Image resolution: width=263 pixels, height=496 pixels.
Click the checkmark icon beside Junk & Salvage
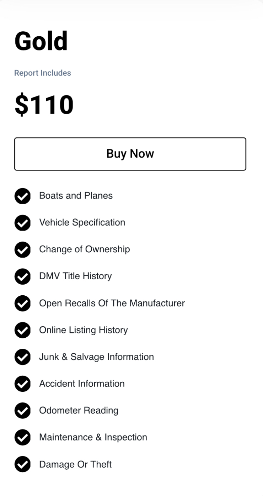click(x=22, y=357)
